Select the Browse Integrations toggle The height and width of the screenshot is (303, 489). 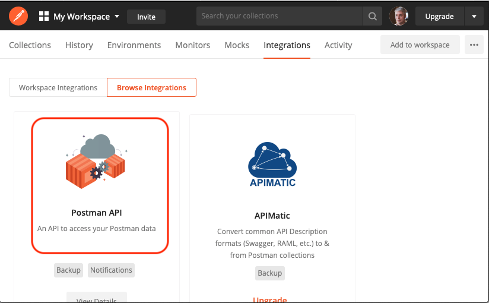tap(151, 87)
